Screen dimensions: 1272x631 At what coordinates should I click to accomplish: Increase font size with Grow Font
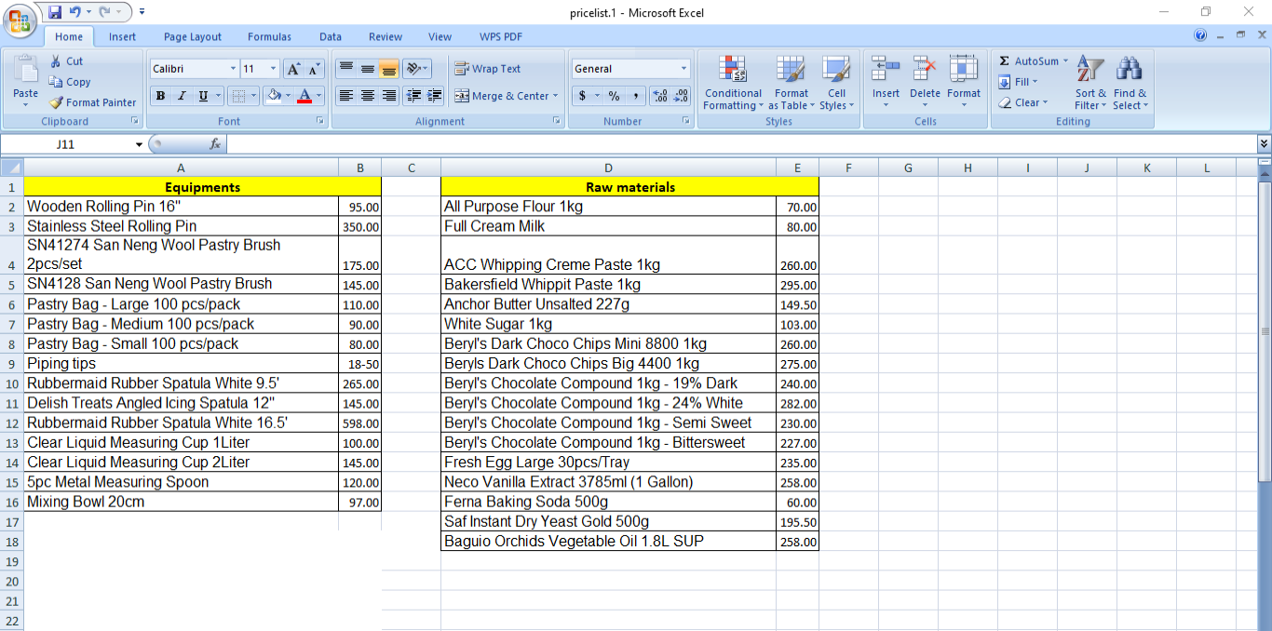pos(293,69)
